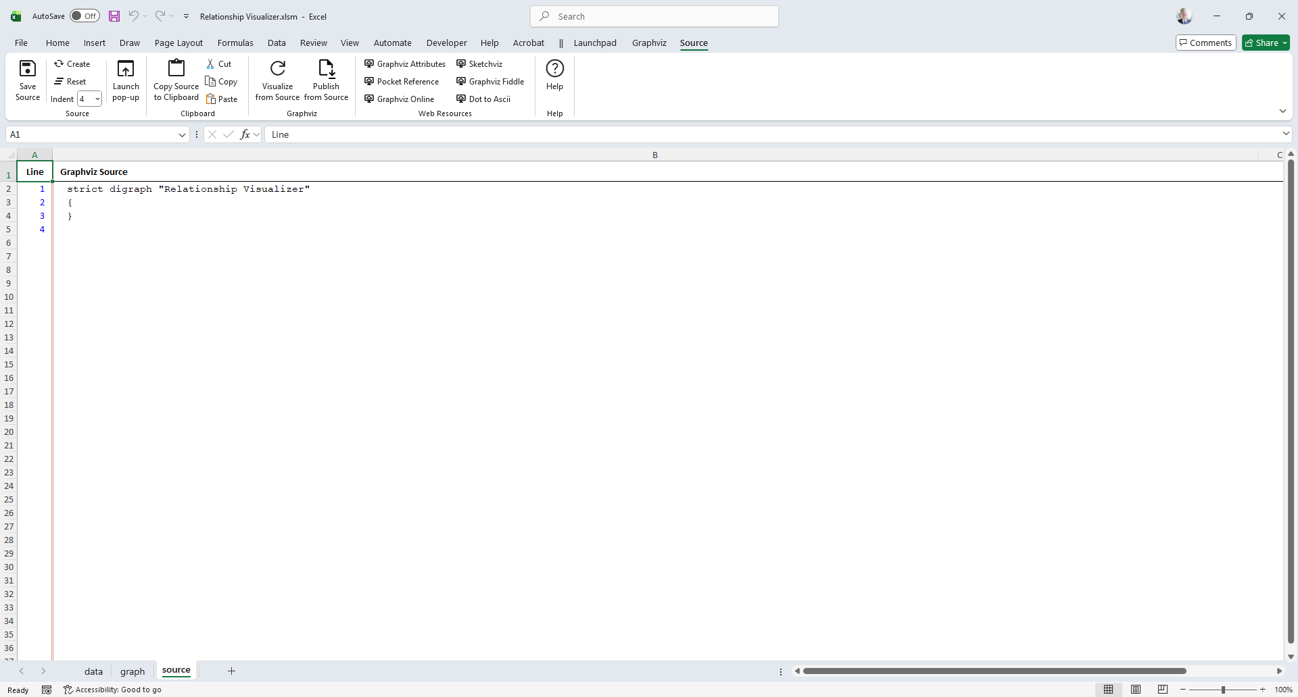Toggle the AutoSave switch
Screen dimensions: 1298x697
[85, 16]
